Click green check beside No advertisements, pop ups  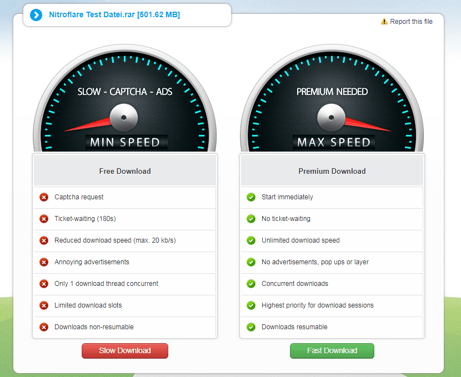(x=251, y=262)
